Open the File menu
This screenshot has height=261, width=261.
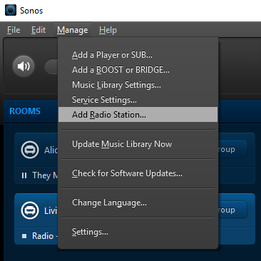14,30
